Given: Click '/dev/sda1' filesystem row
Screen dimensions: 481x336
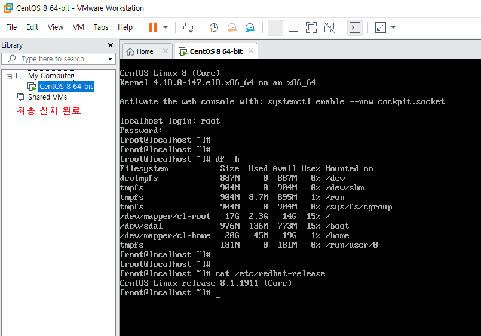Looking at the screenshot, I should pos(234,226).
